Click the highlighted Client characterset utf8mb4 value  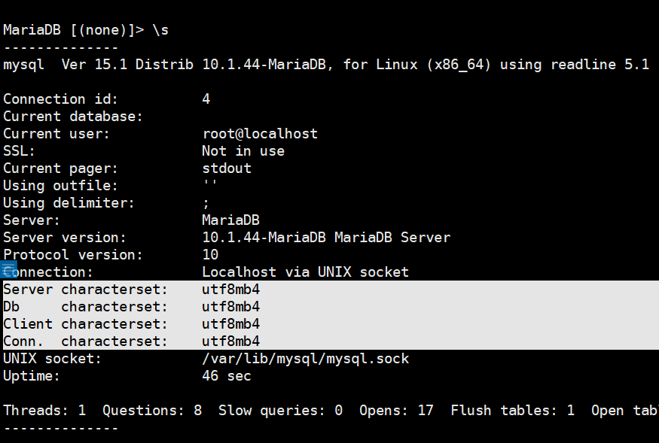coord(230,324)
